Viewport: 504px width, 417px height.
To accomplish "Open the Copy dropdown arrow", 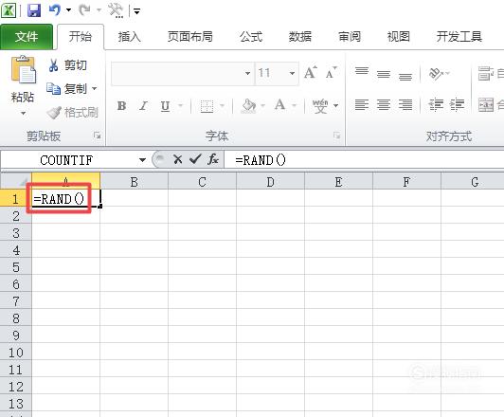I will [x=95, y=88].
